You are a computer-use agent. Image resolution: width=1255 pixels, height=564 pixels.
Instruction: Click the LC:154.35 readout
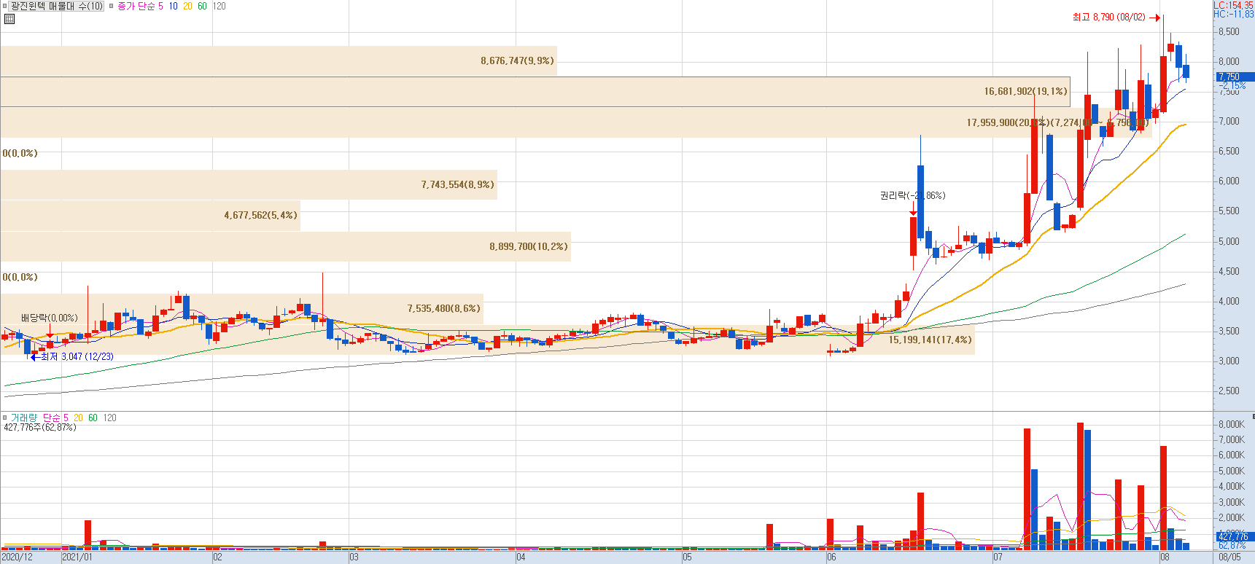tap(1234, 5)
